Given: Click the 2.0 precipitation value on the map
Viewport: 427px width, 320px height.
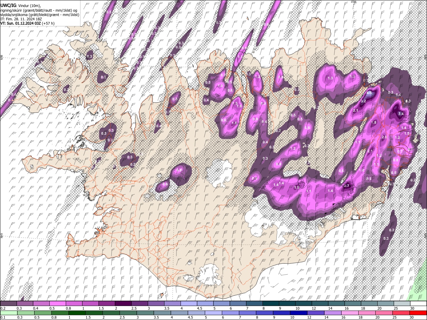Looking at the screenshot, I should pyautogui.click(x=384, y=137).
